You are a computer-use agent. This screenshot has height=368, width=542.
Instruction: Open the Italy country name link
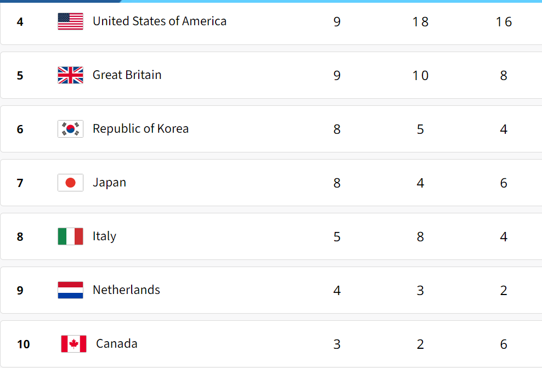(x=104, y=236)
